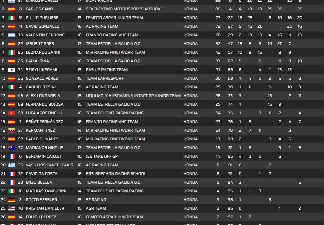Click Liqui Moly Husqvarna Intact GP Junior Team
The image size is (324, 225).
pyautogui.click(x=133, y=96)
